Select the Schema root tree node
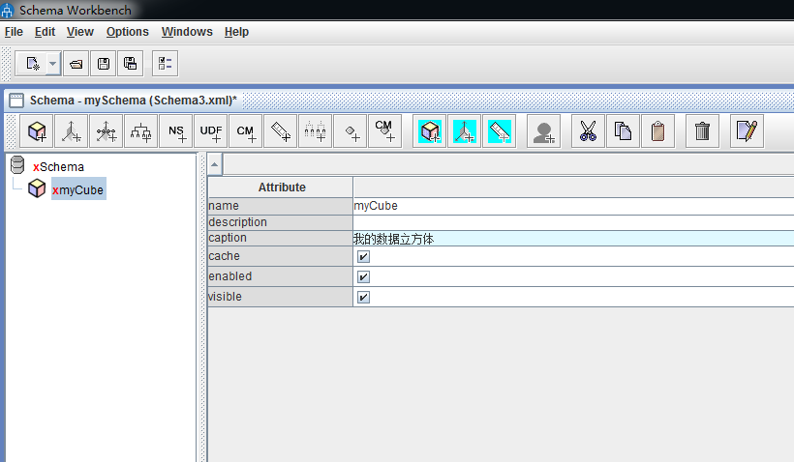This screenshot has width=794, height=462. tap(58, 167)
